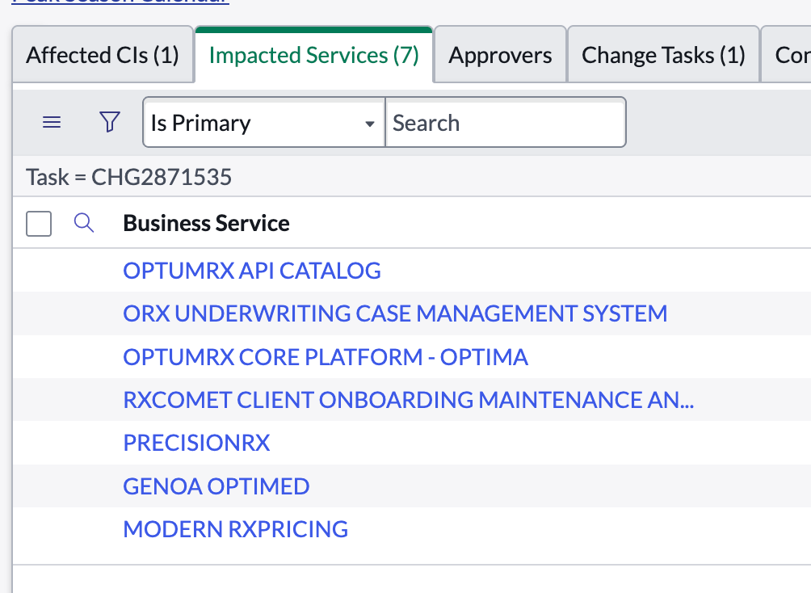Open the PRECISIONRX service record
The height and width of the screenshot is (593, 811).
pos(196,443)
